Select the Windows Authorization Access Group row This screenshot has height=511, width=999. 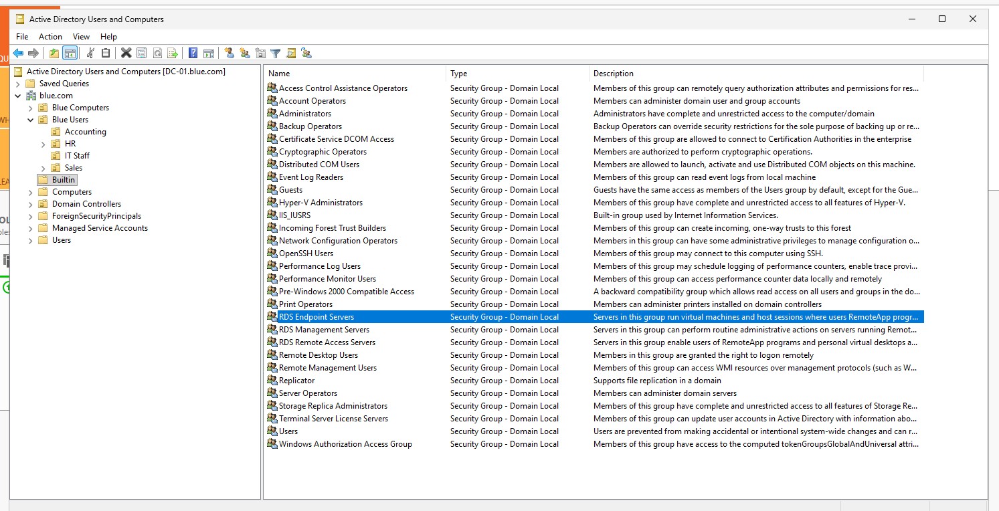594,444
